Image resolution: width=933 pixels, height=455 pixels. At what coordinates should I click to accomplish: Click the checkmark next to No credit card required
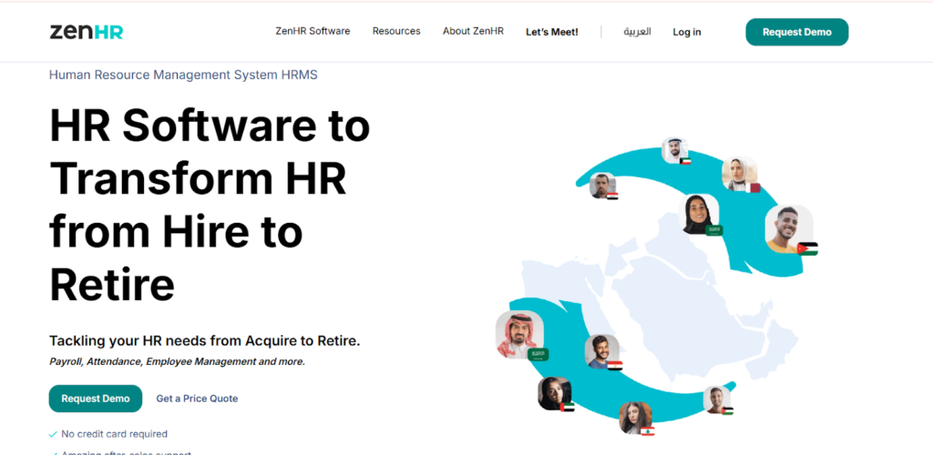(53, 434)
